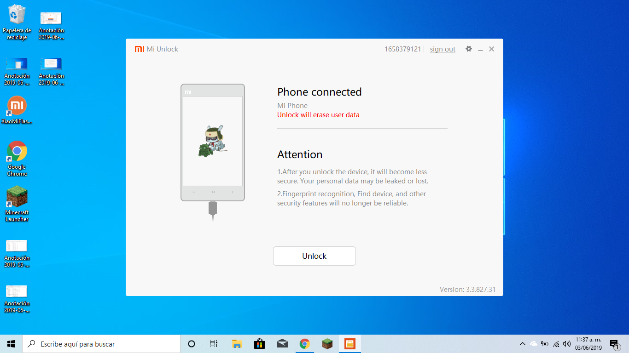629x353 pixels.
Task: Open Microsoft Store from the taskbar
Action: (260, 344)
